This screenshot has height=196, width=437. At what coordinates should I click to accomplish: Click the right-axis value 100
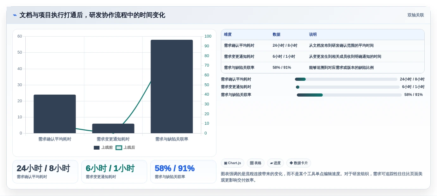pos(208,36)
